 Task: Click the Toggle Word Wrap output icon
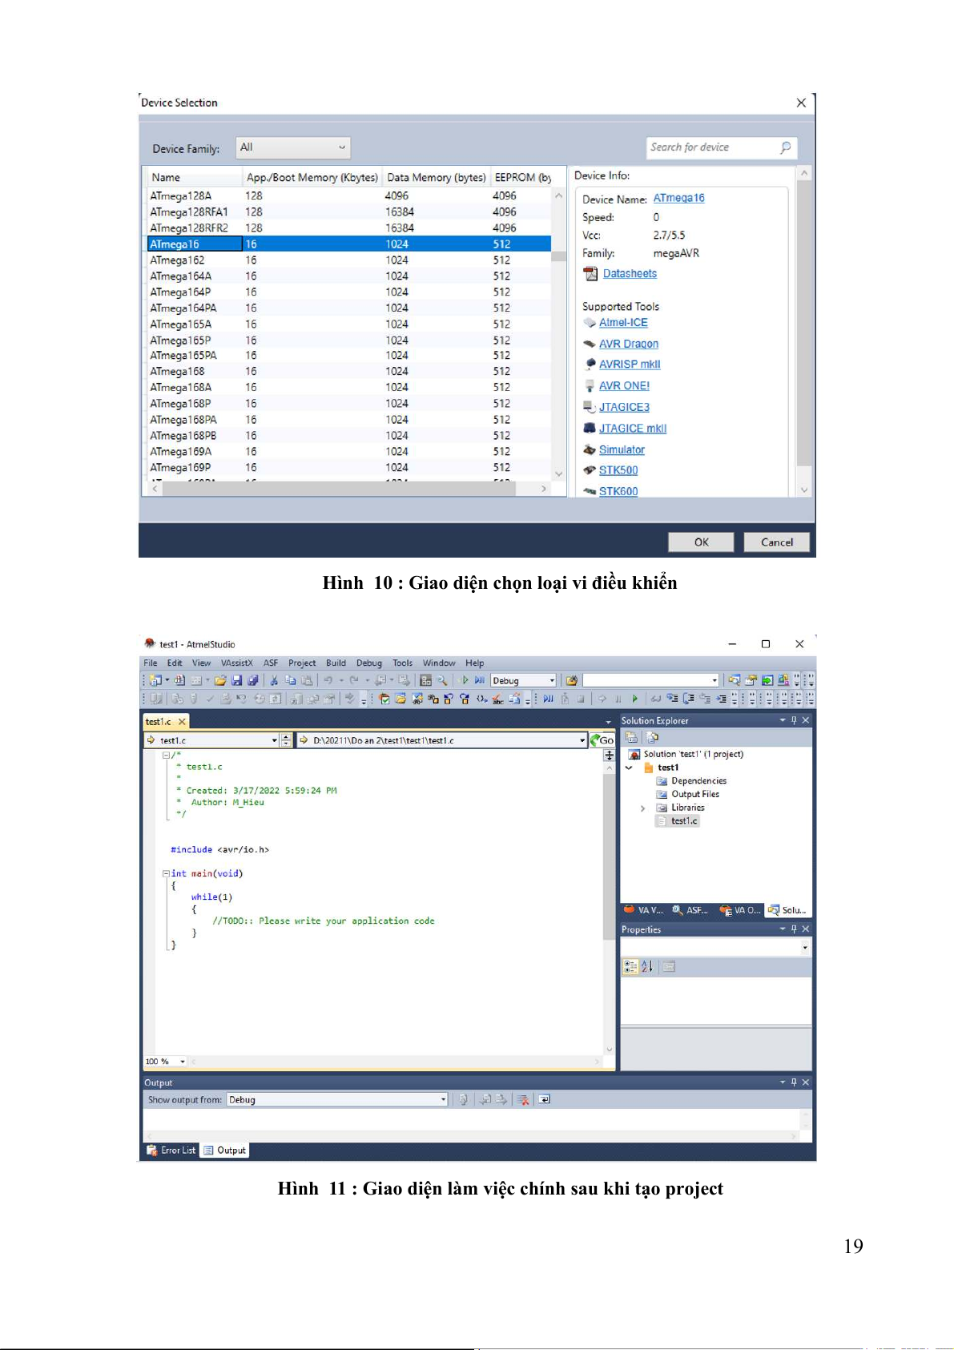[545, 1100]
